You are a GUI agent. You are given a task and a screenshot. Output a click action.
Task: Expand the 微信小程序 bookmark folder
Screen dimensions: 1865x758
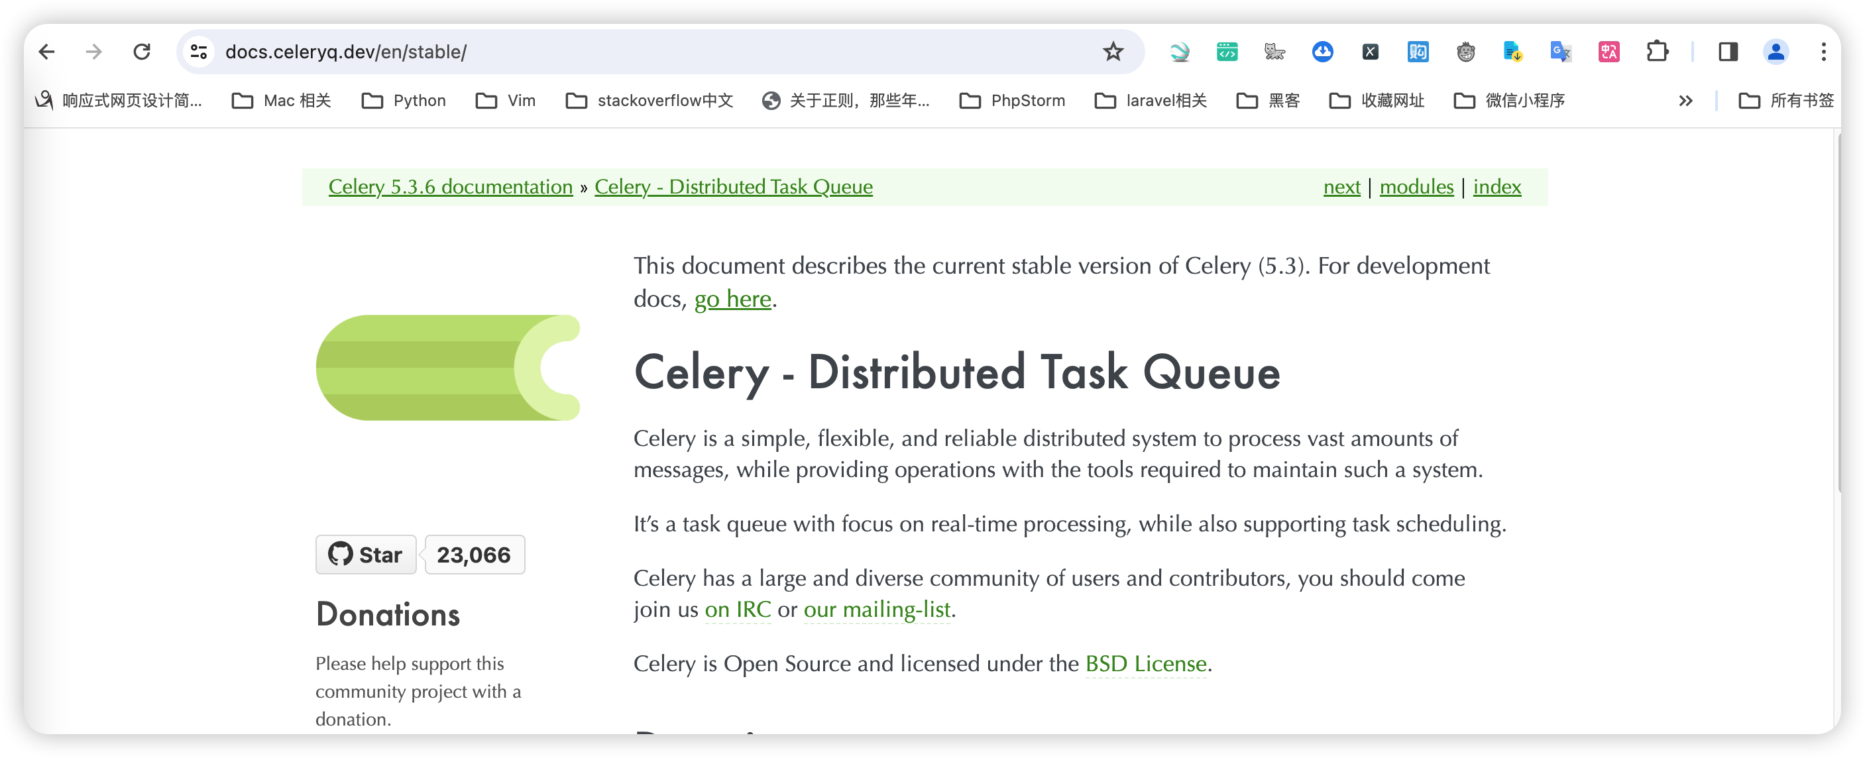[x=1510, y=101]
